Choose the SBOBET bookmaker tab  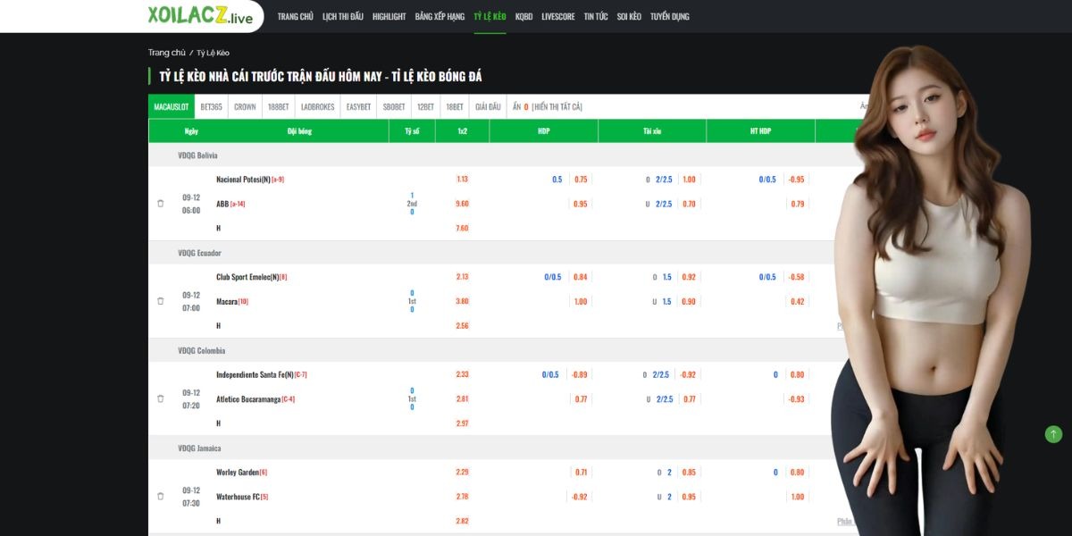coord(393,106)
